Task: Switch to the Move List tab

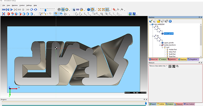Action: click(x=154, y=59)
